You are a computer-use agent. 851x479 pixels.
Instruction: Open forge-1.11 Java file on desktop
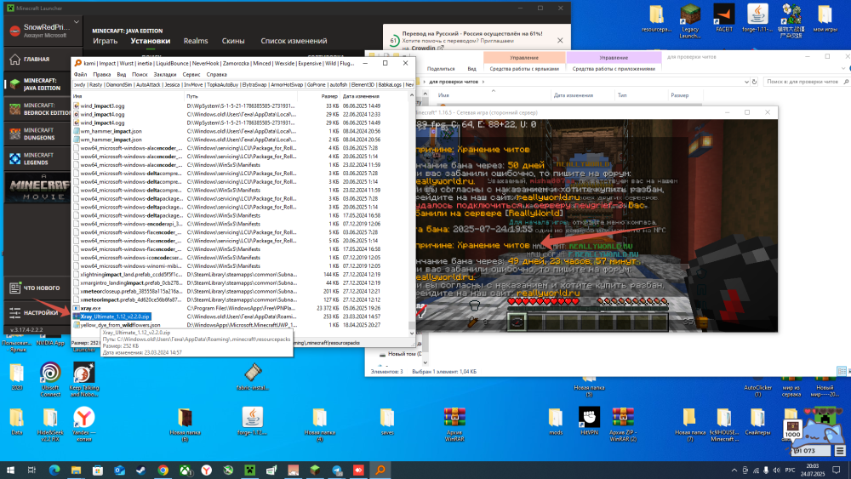click(x=757, y=19)
